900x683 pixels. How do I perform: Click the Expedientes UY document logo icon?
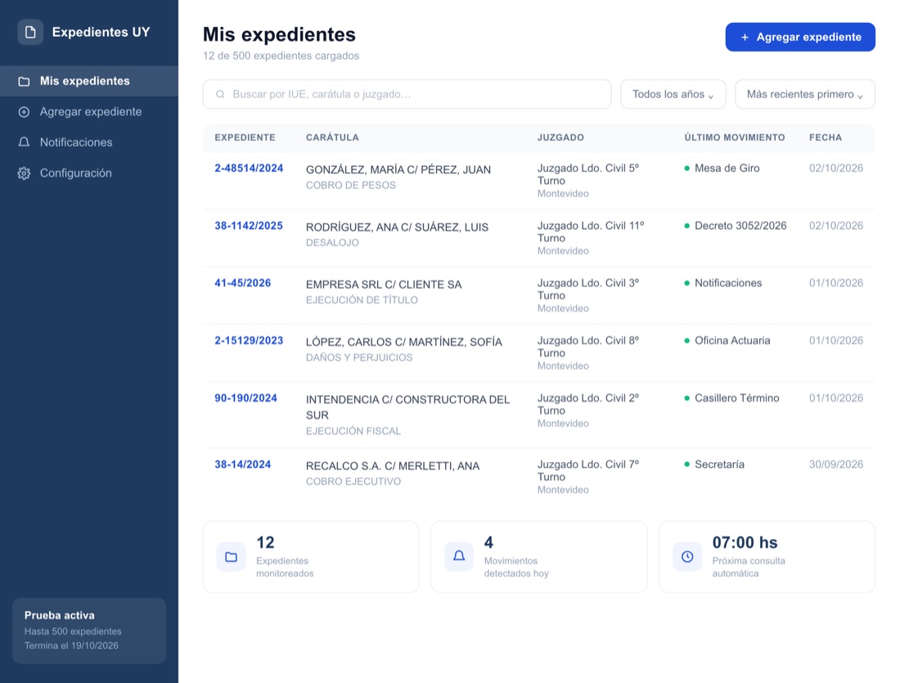click(x=30, y=32)
